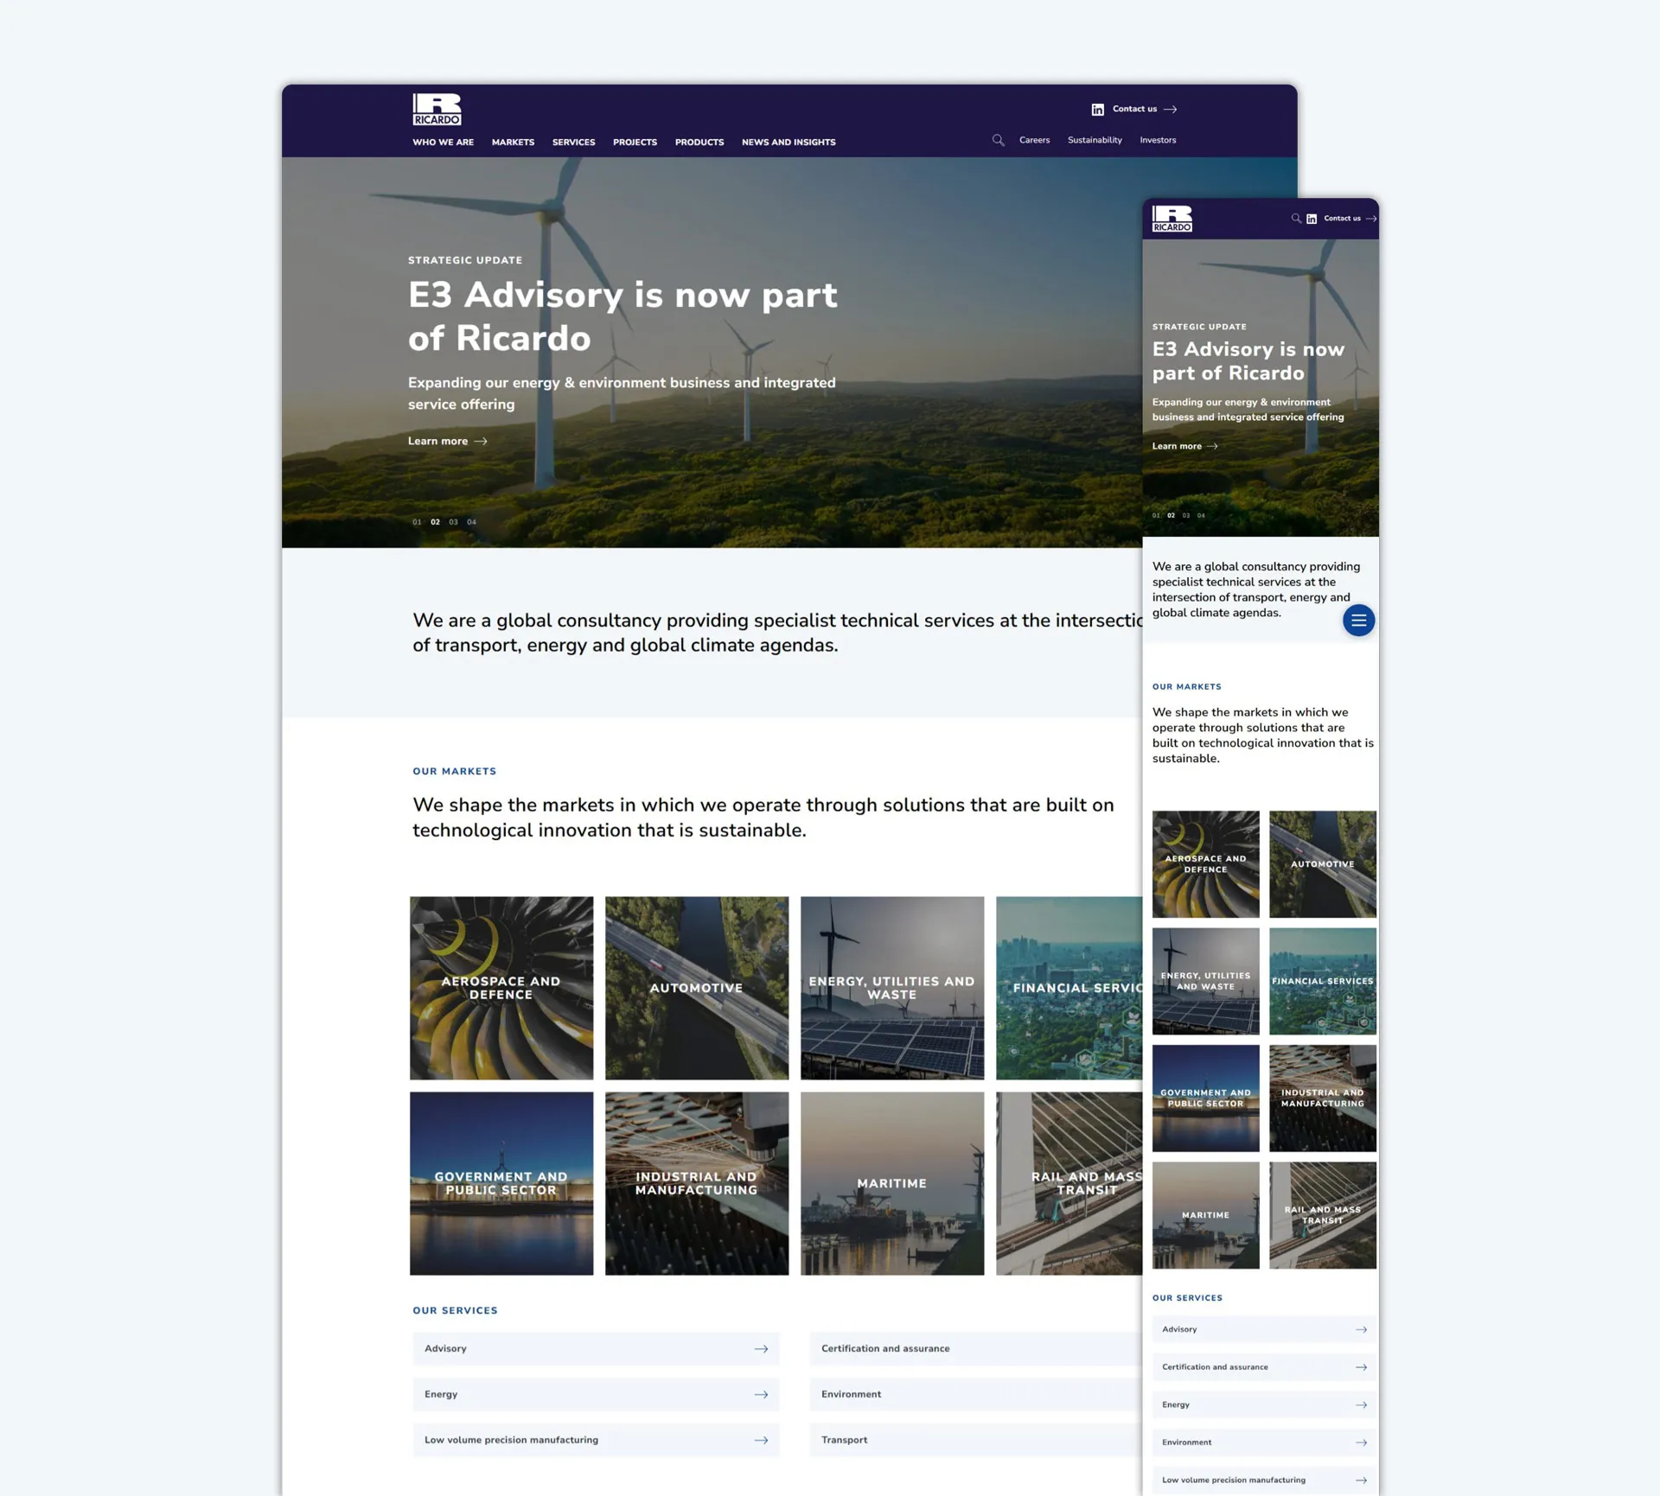Click the mobile header search icon

coord(1296,219)
